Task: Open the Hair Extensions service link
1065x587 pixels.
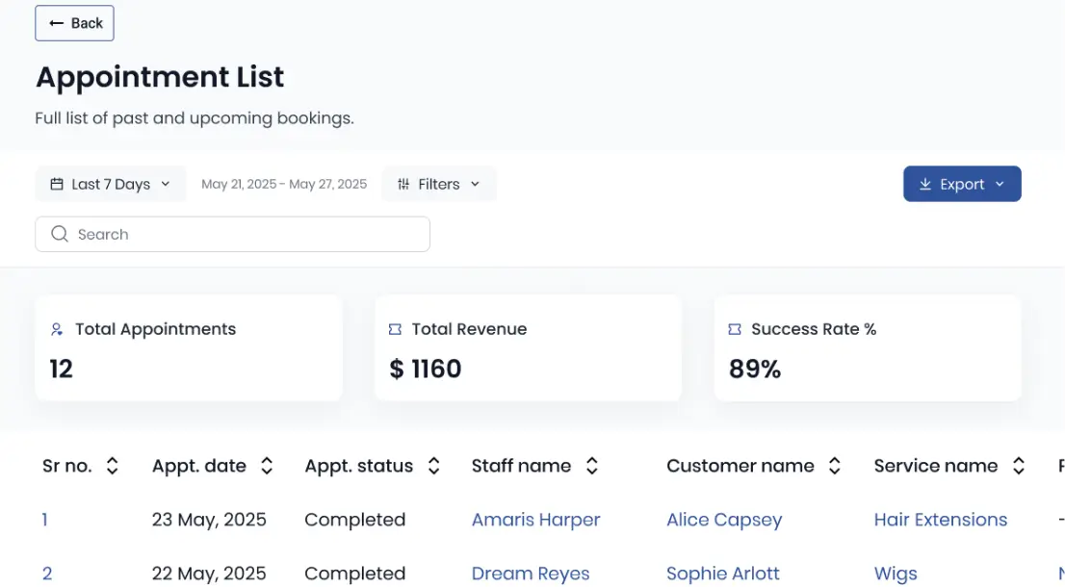Action: [940, 520]
